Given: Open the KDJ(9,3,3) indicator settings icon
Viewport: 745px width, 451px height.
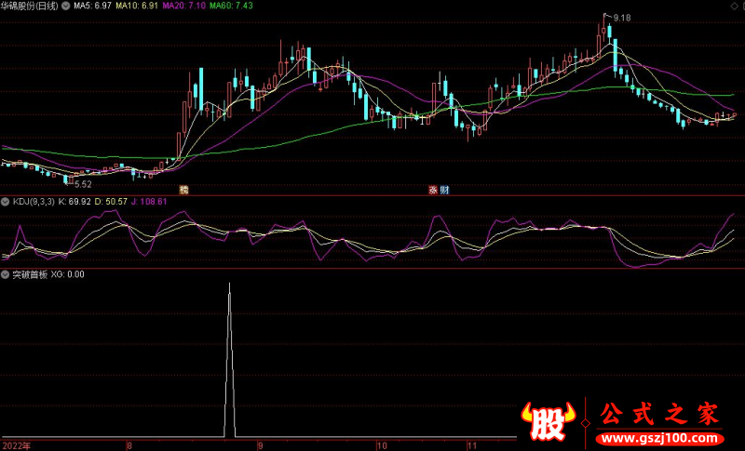Looking at the screenshot, I should pos(6,202).
